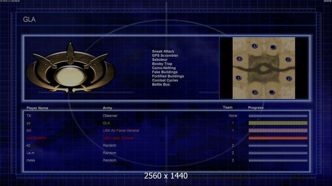The image size is (332, 186).
Task: Select player name ABOSAMRA
Action: click(x=36, y=138)
